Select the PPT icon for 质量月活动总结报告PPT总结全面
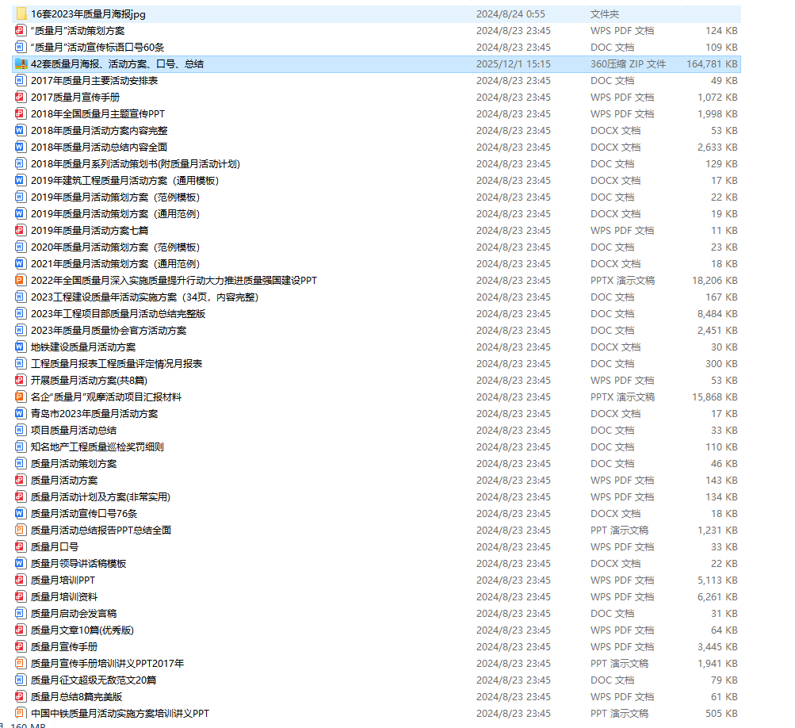Screen dimensions: 795x728 21,530
